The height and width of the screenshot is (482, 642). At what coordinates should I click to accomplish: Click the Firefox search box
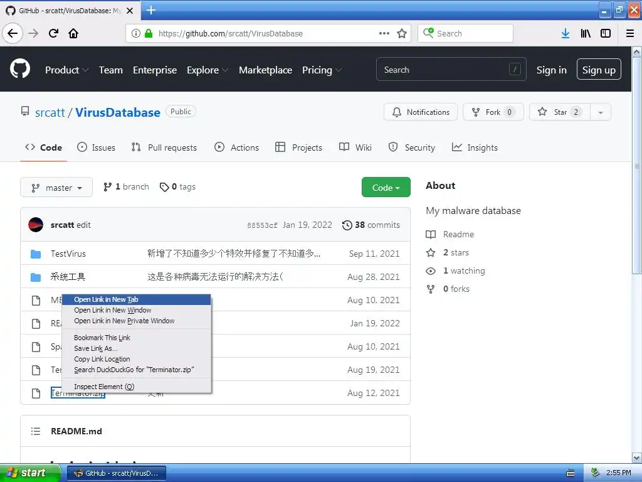[x=465, y=33]
